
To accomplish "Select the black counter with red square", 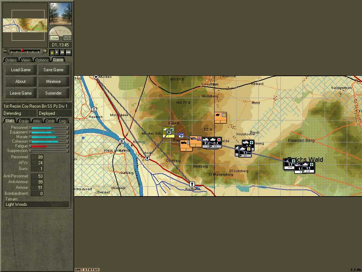I will tap(216, 142).
